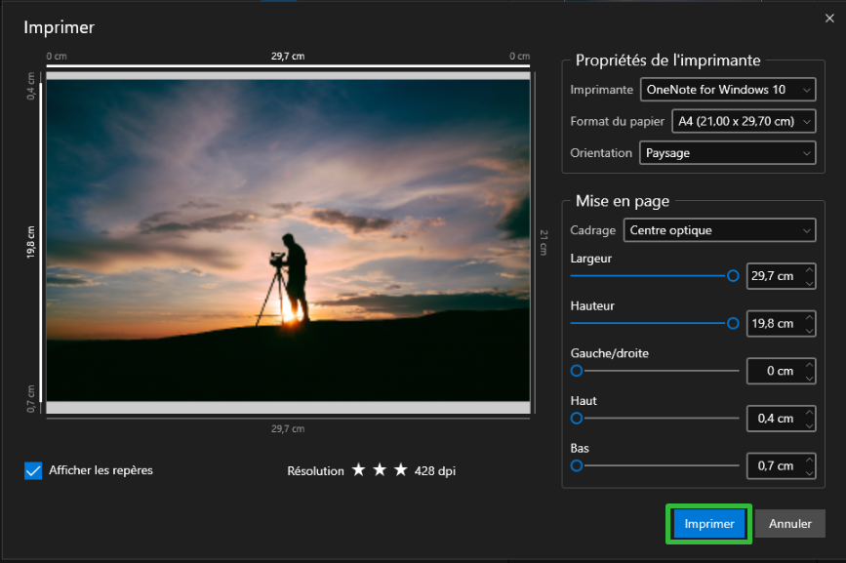Open the Imprimante dropdown showing OneNote
The height and width of the screenshot is (563, 846).
[x=728, y=90]
